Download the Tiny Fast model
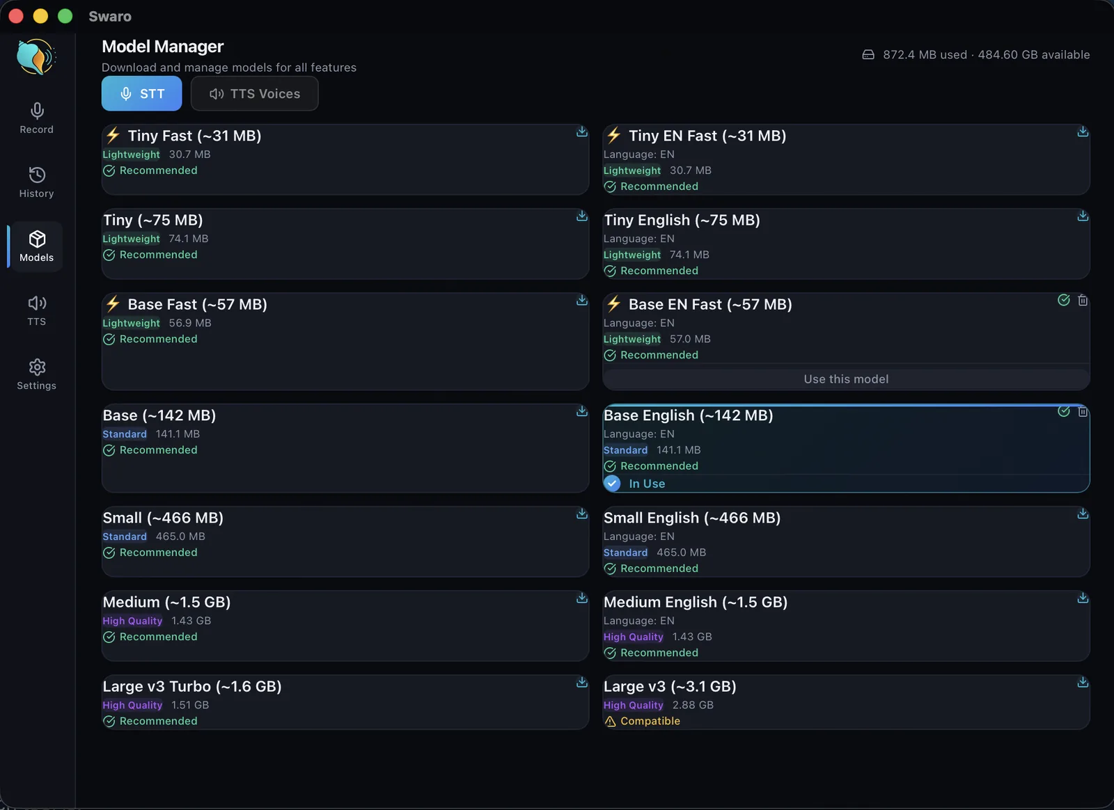Viewport: 1114px width, 810px height. [582, 132]
